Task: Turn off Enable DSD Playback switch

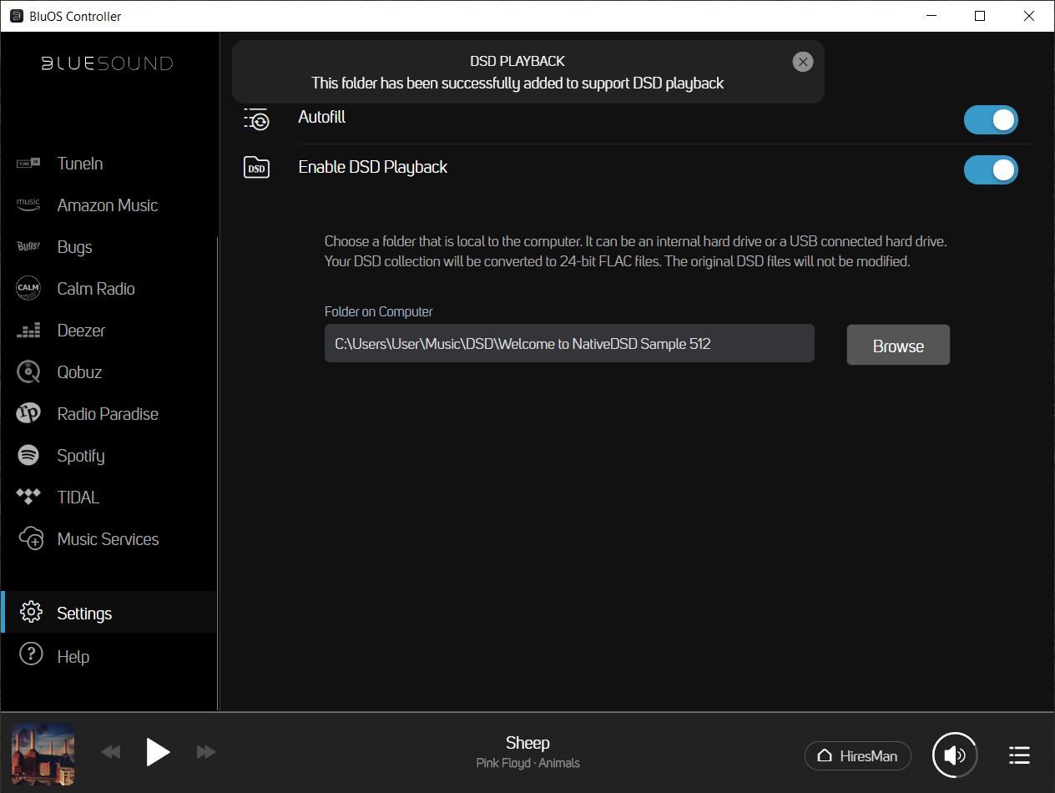Action: [990, 170]
